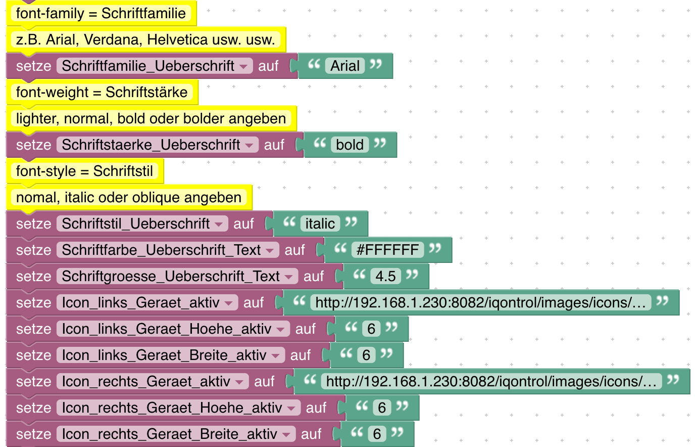
Task: Click the closing quote icon after '#FFFFFF'
Action: tap(435, 248)
